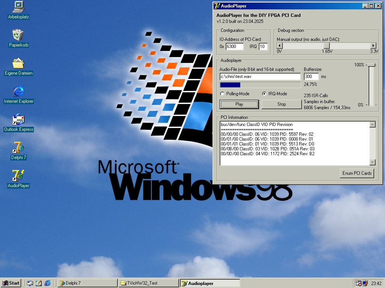Click PCI row with VID 102B
The width and height of the screenshot is (385, 288).
click(268, 149)
